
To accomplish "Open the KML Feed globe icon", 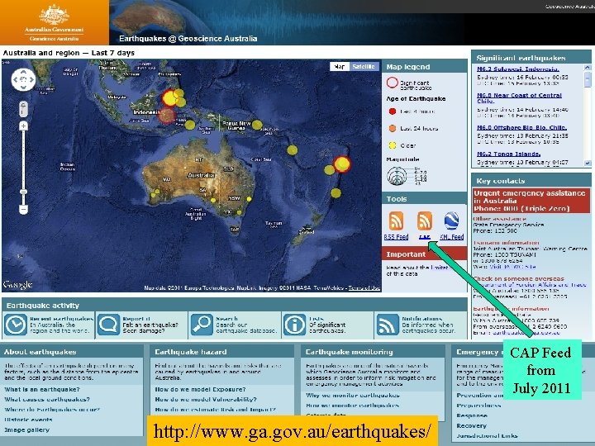I will [x=451, y=221].
